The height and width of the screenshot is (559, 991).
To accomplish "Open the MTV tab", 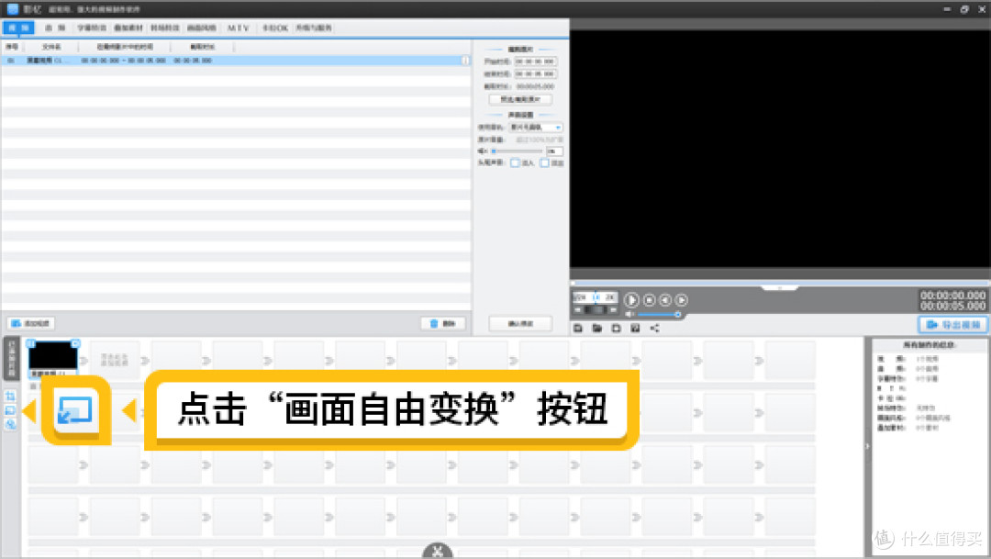I will pos(239,28).
